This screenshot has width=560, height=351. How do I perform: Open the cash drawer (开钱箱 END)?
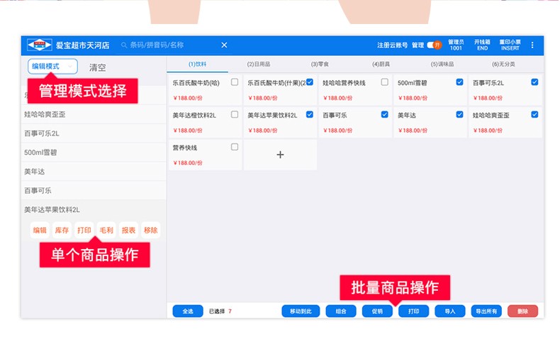482,45
